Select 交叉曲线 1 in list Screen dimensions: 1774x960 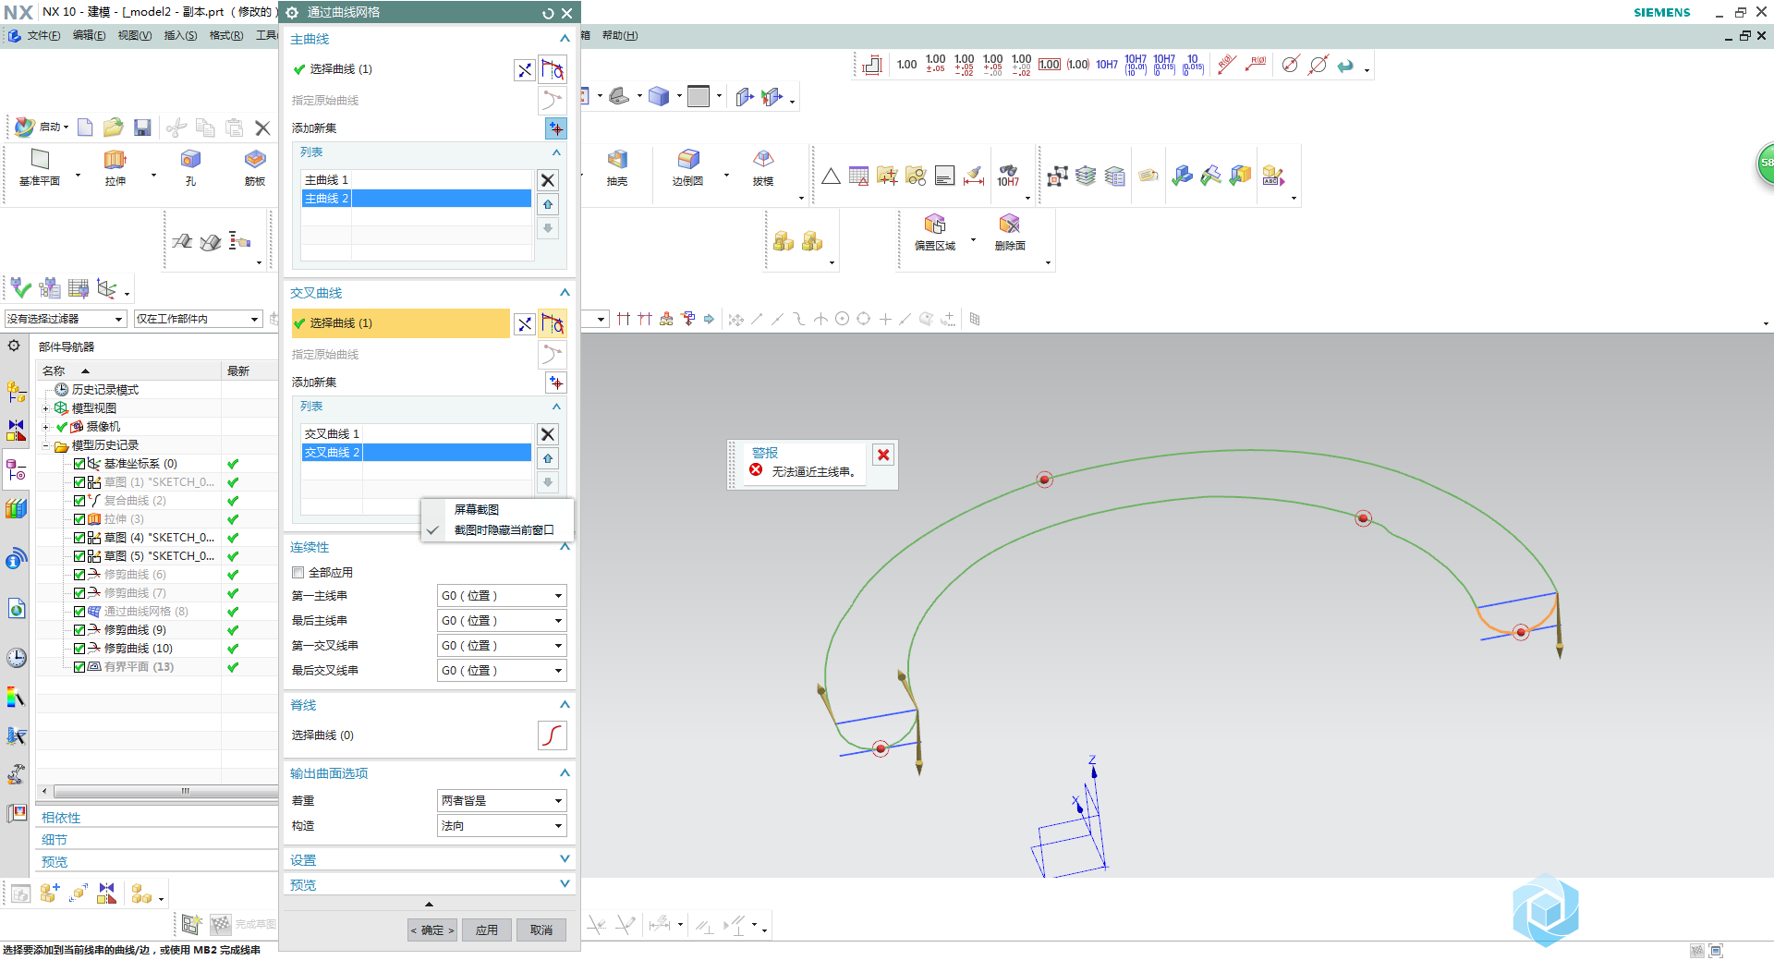[417, 434]
